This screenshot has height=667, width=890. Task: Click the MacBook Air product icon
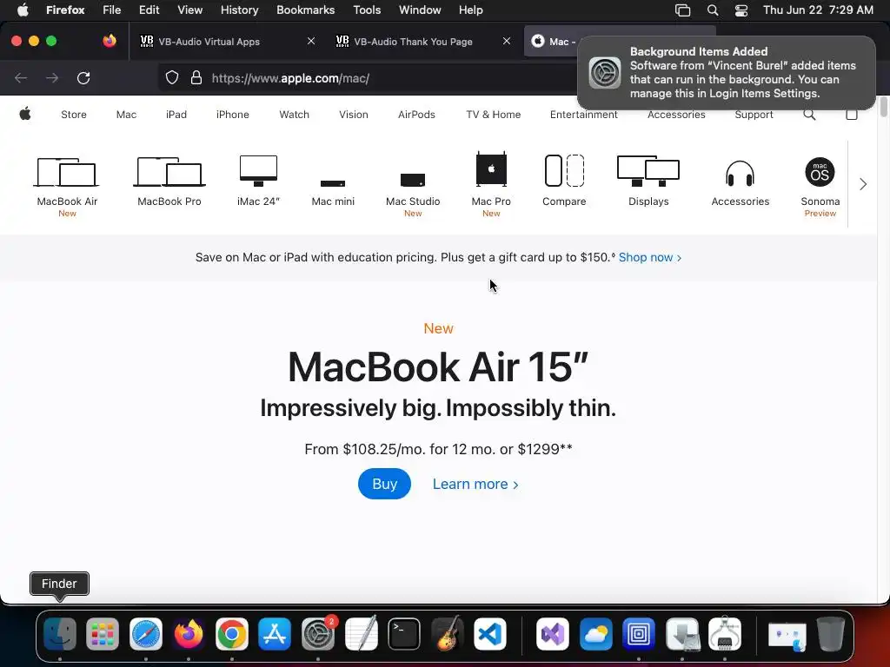(67, 172)
